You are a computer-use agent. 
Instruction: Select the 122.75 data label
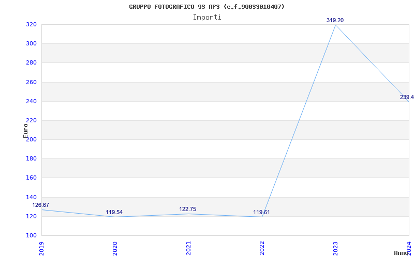tap(188, 209)
